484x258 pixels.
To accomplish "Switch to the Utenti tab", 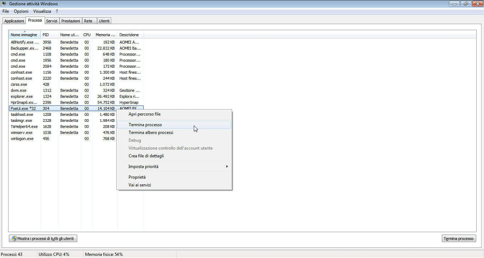I will tap(104, 21).
